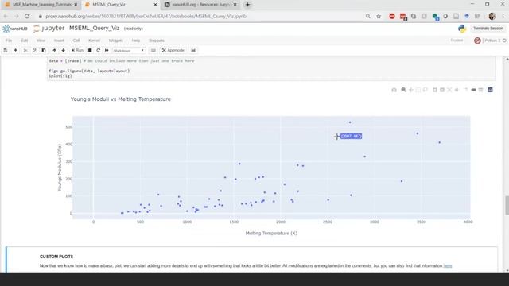509x286 pixels.
Task: Select the plot Zoom tool
Action: pyautogui.click(x=403, y=90)
